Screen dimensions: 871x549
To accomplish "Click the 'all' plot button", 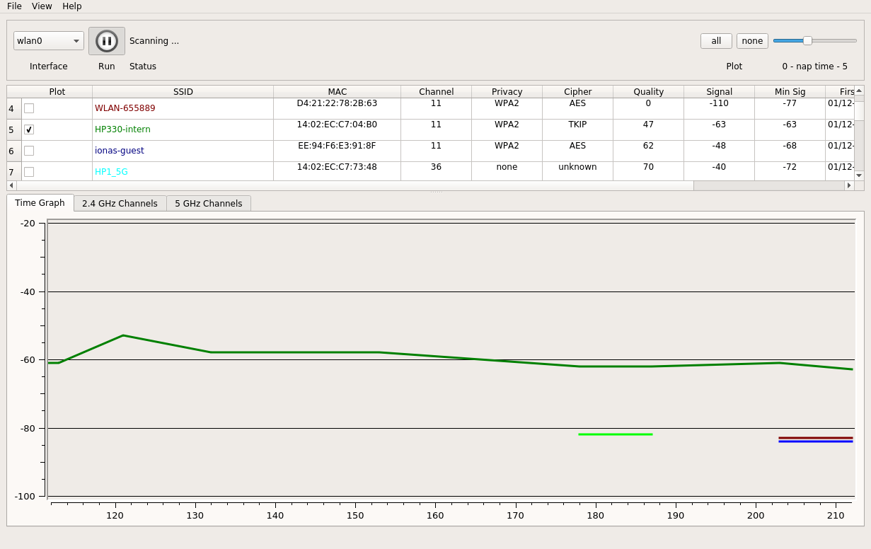I will [x=716, y=41].
